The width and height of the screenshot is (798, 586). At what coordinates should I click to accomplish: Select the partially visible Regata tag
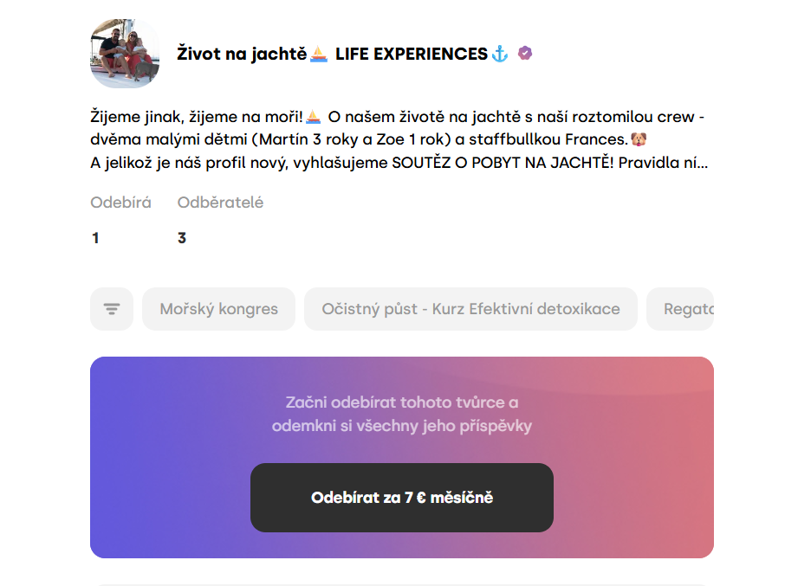pyautogui.click(x=688, y=309)
